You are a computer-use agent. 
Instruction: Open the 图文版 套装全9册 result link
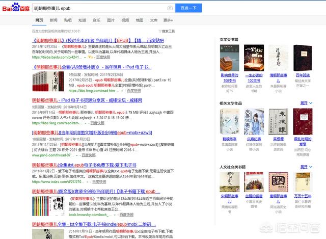tap(96, 192)
